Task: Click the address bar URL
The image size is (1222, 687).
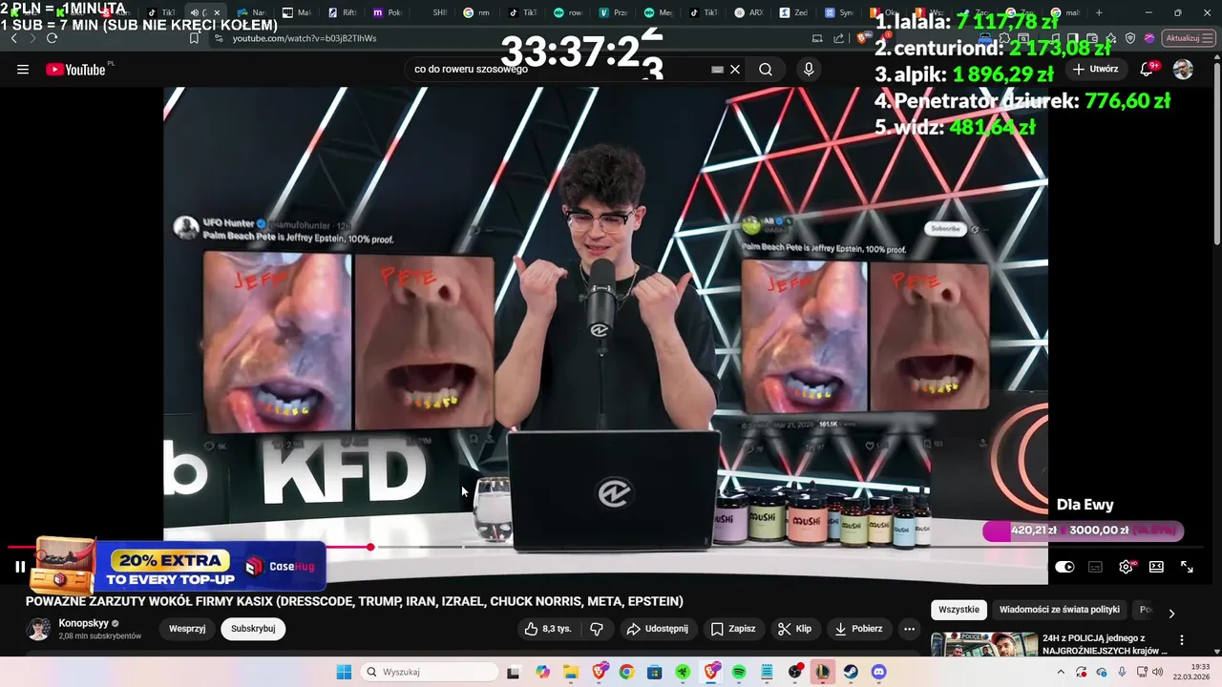Action: [x=305, y=38]
